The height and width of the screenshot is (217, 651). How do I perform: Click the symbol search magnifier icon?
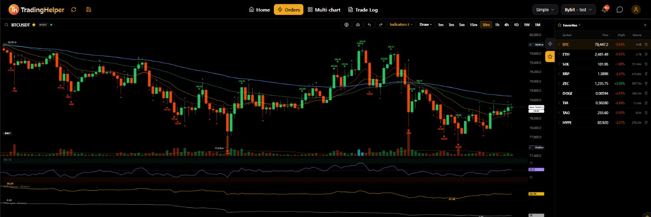click(7, 25)
